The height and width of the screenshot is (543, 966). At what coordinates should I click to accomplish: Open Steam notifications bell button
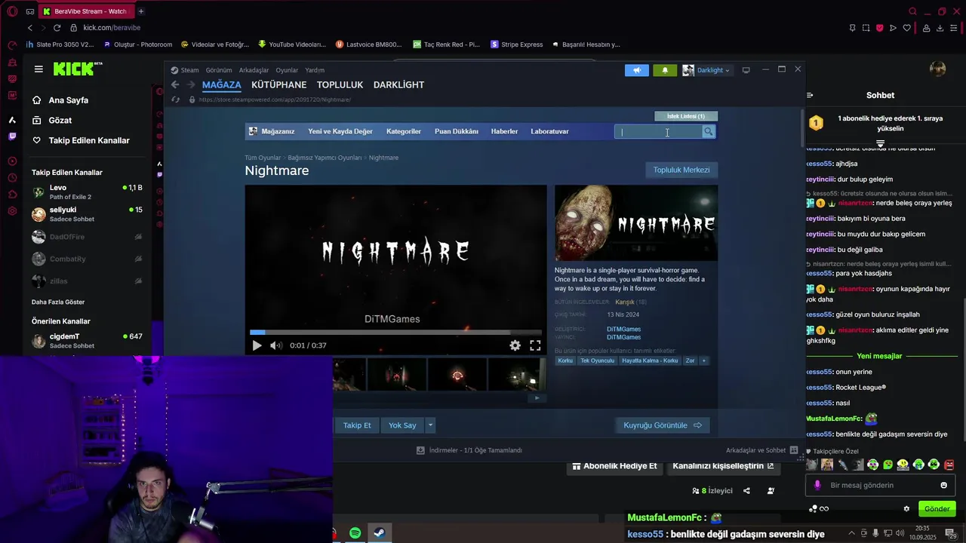tap(665, 70)
